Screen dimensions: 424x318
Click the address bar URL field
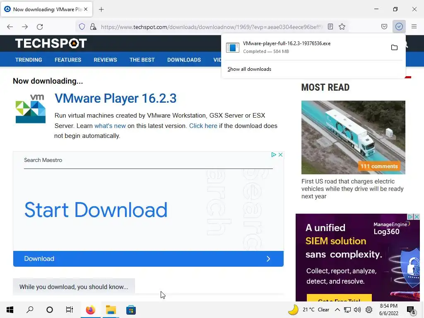tap(212, 27)
